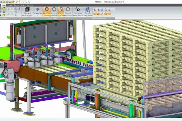Toggle Ground Shadow visual style
182x121 pixels.
point(54,12)
